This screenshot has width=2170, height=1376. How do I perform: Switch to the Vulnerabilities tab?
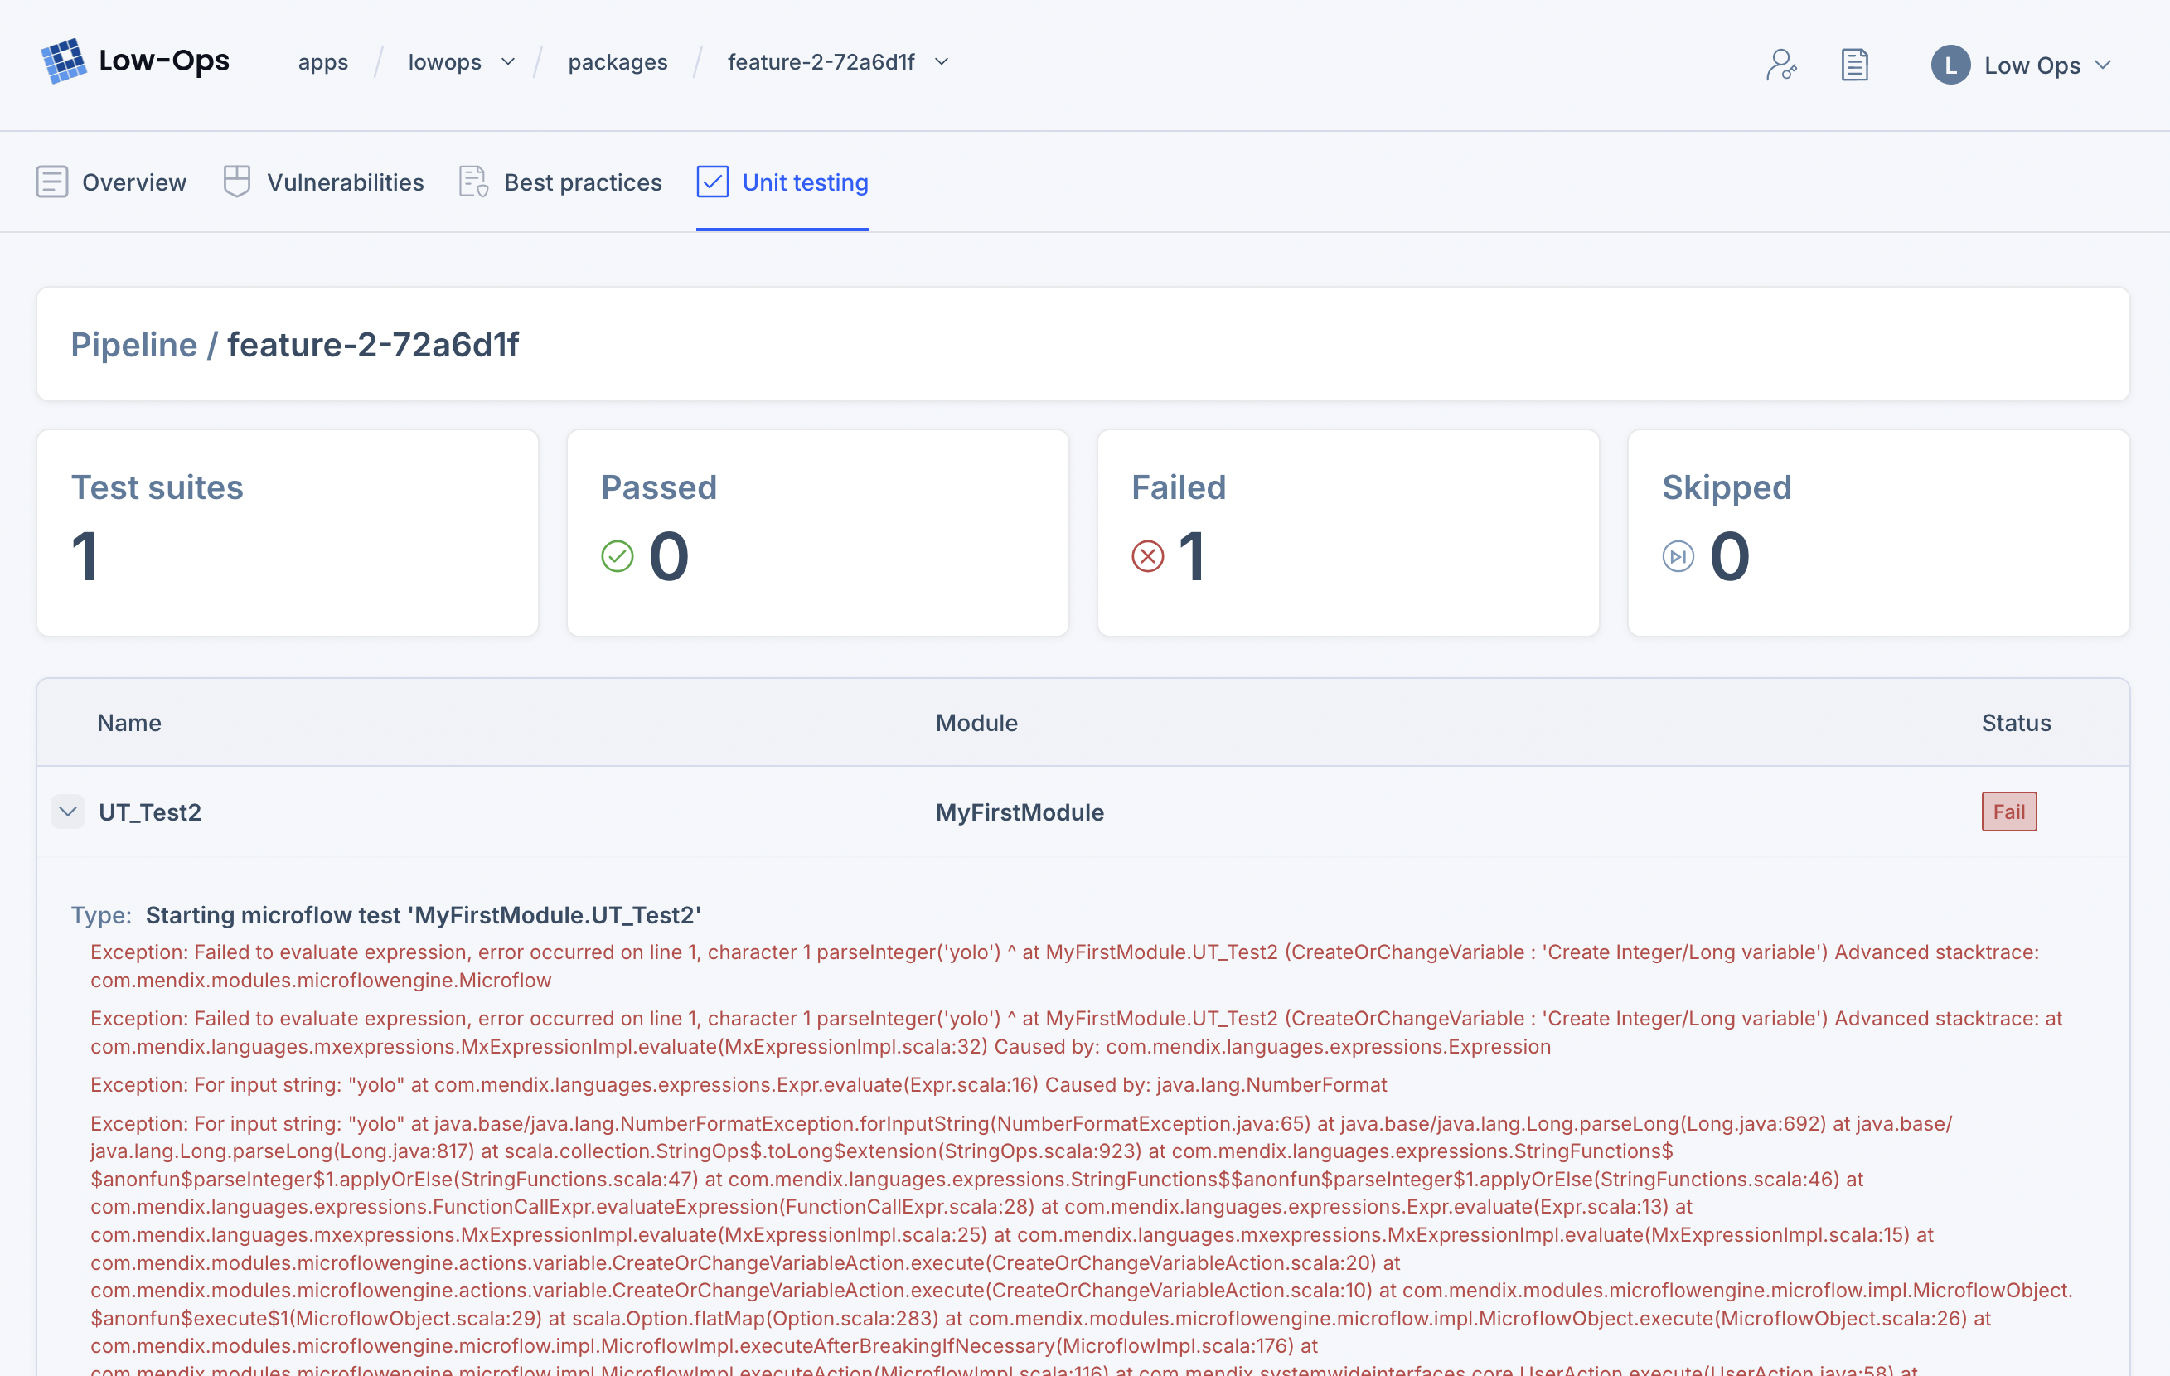coord(345,182)
